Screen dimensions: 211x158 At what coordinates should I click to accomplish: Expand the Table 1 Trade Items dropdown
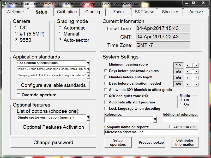coord(88,69)
